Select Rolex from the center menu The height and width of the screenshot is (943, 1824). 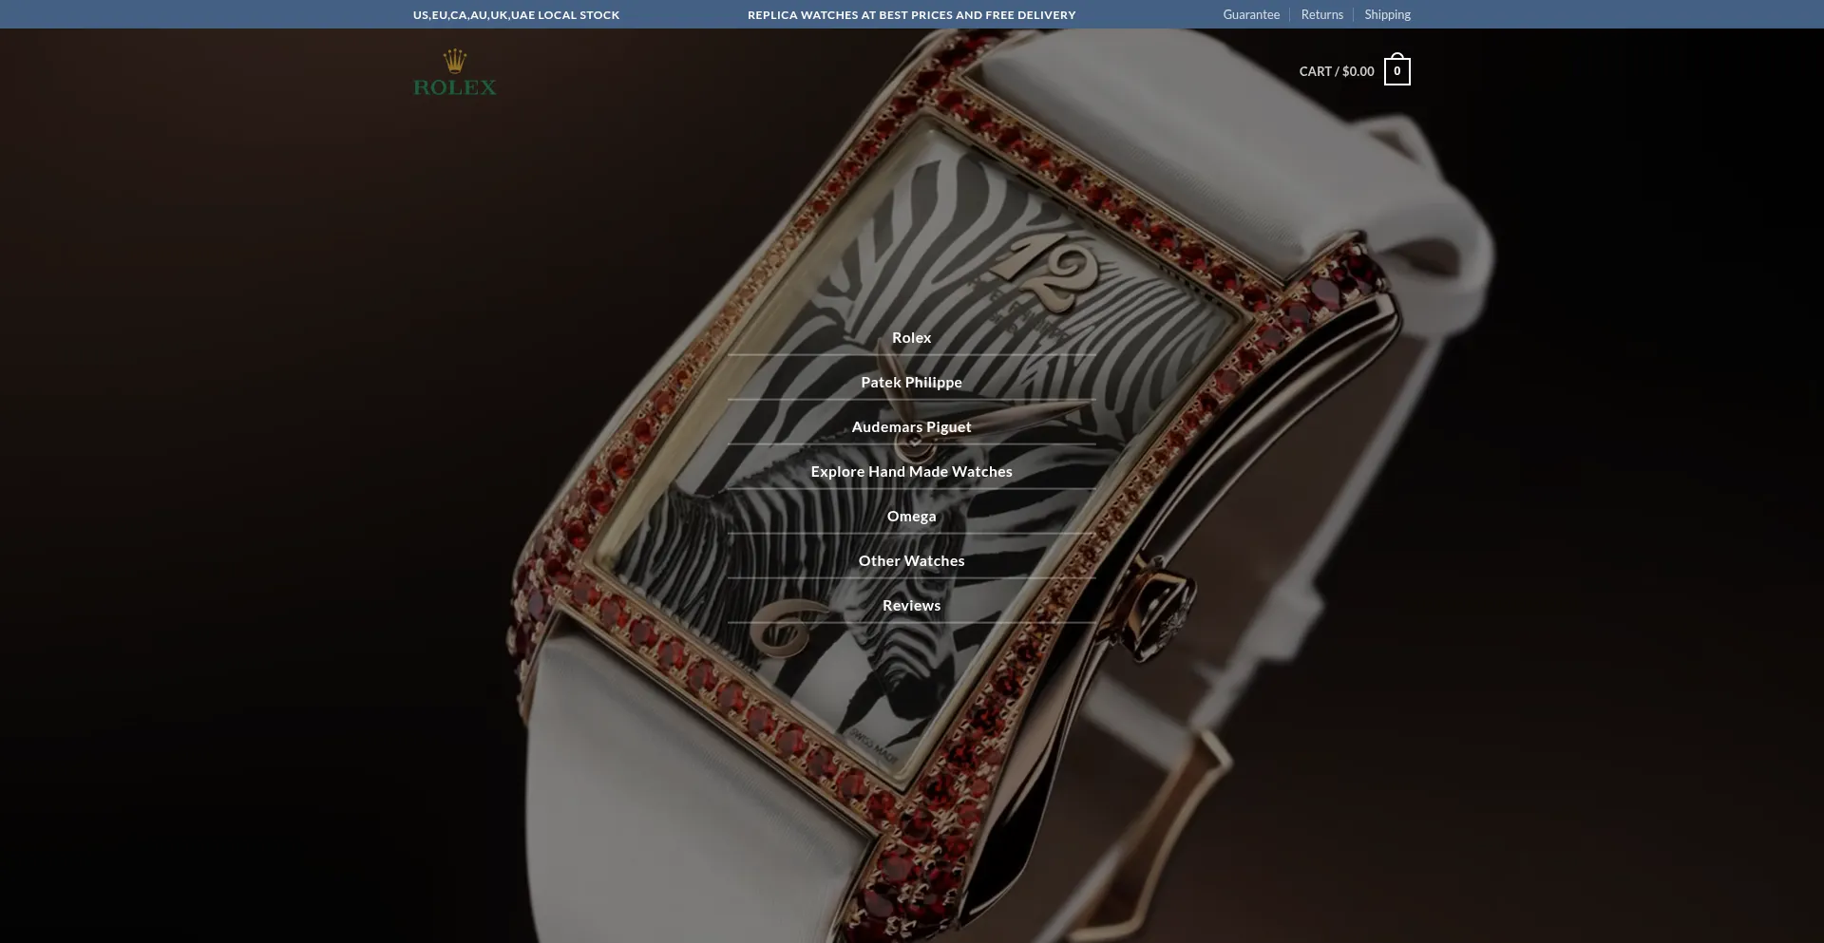pos(911,338)
